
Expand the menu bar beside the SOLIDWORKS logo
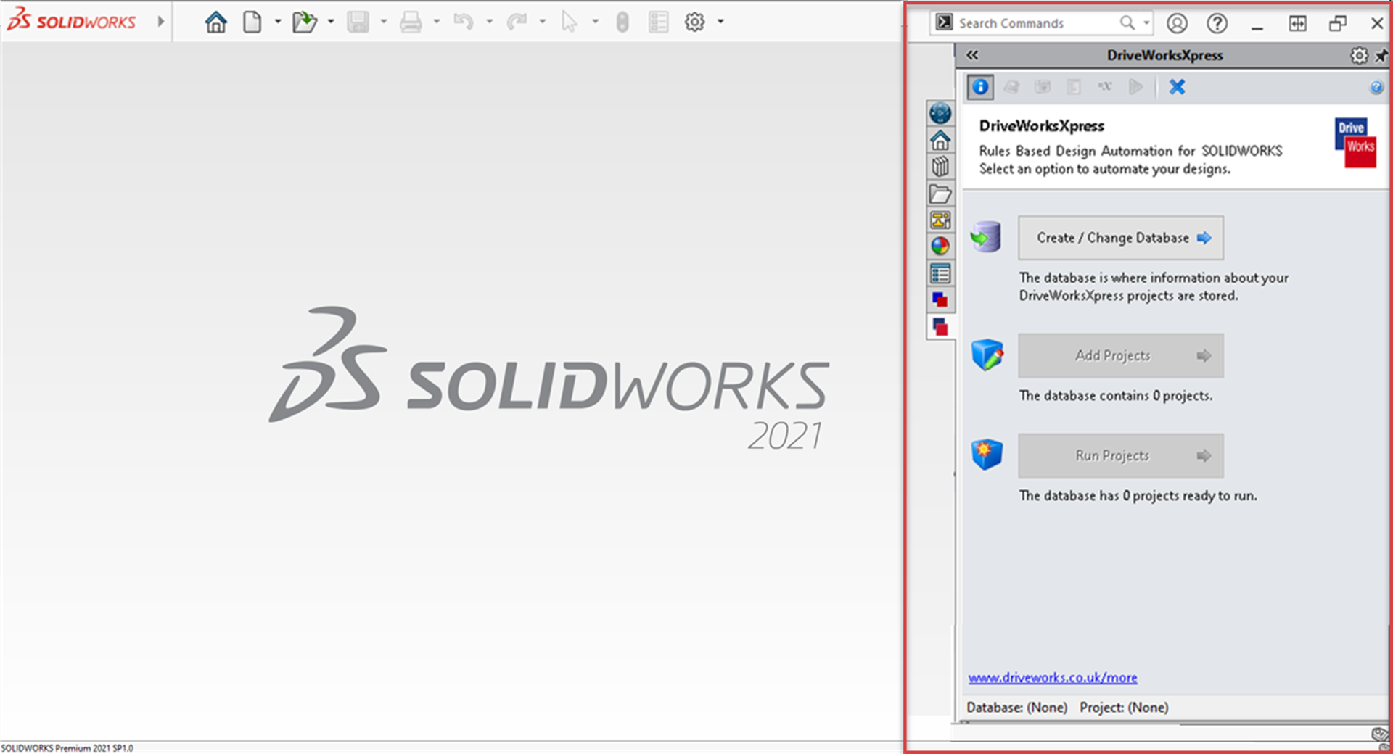point(160,21)
